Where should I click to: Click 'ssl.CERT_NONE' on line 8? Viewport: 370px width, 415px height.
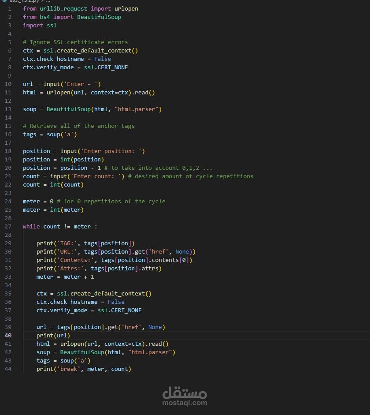point(106,67)
